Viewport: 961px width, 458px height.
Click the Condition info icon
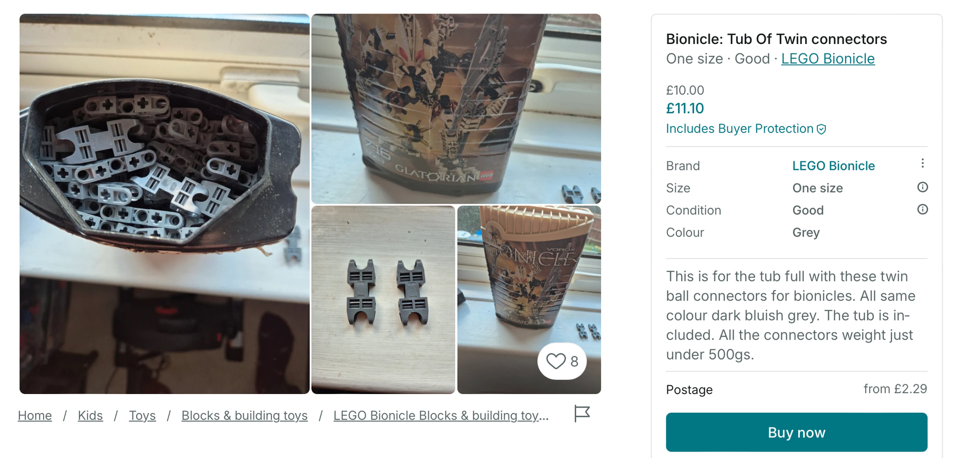point(922,209)
